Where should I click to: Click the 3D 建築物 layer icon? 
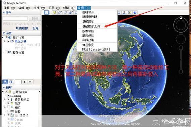(x=12, y=115)
